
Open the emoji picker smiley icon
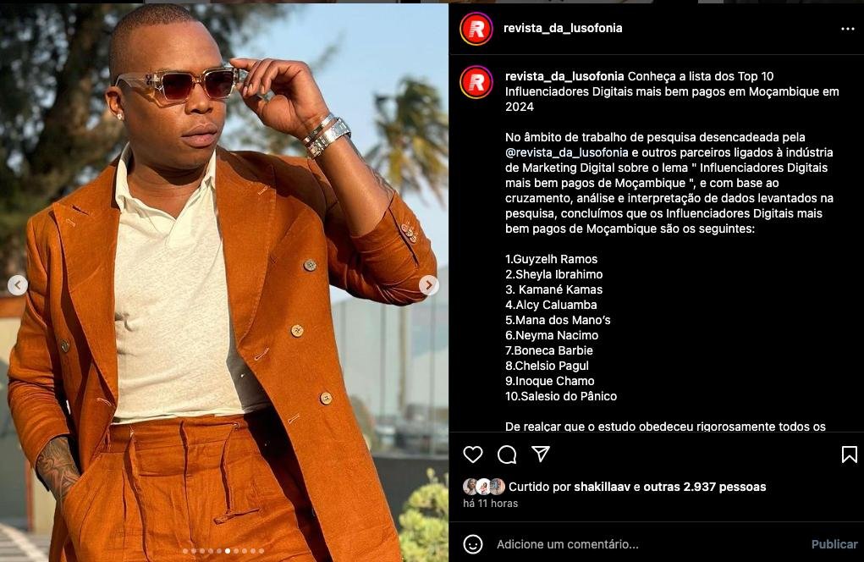tap(473, 544)
